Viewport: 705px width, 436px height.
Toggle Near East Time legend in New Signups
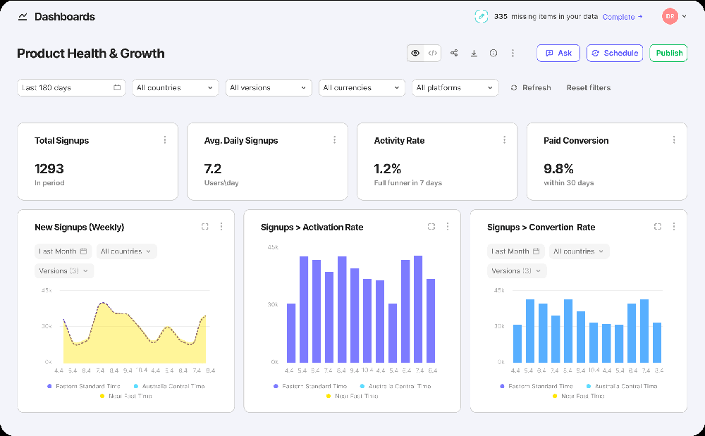coord(126,396)
